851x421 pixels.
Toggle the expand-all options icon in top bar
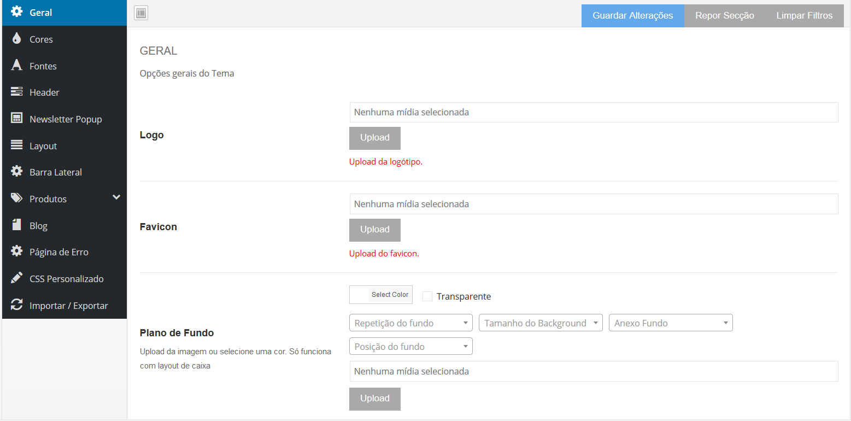(141, 13)
